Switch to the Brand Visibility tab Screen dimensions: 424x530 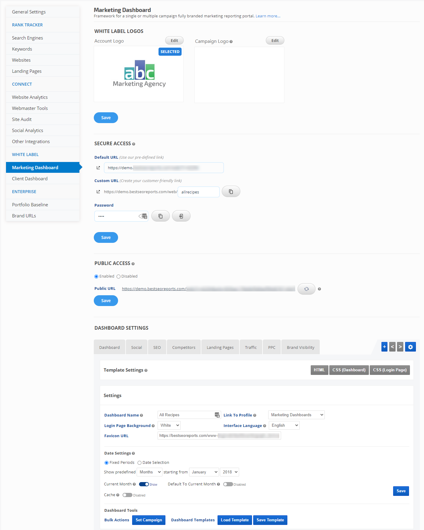[x=301, y=347]
